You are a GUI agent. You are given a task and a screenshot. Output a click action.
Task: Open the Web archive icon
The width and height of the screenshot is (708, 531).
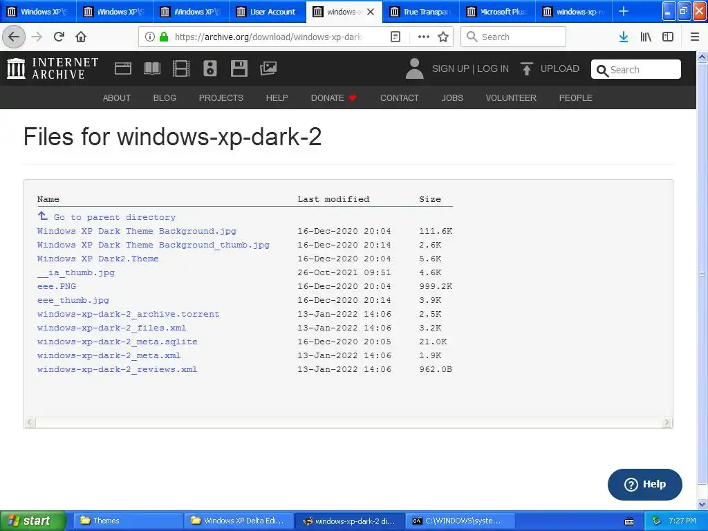pos(123,68)
